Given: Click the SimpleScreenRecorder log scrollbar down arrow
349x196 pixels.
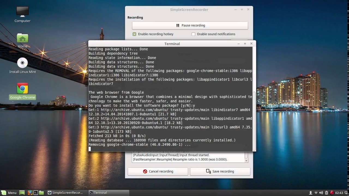Looking at the screenshot, I should coord(246,161).
